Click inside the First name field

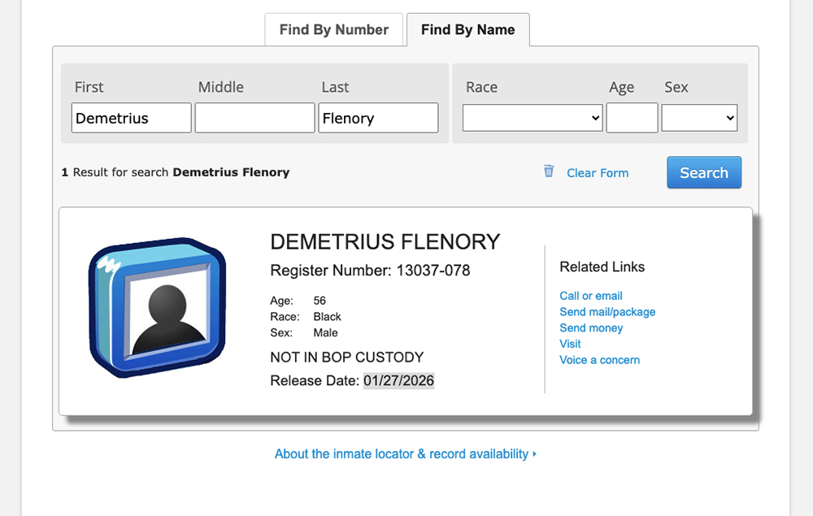coord(131,118)
